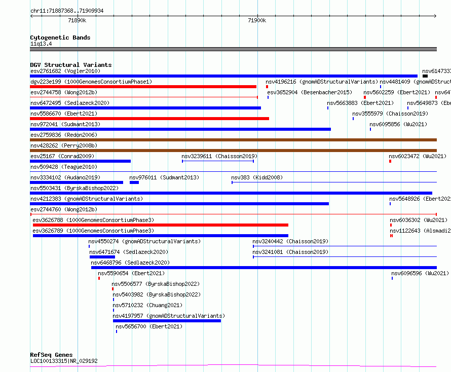Click the blue bar under esv2761682
Screen dimensions: 451x372
click(x=224, y=76)
